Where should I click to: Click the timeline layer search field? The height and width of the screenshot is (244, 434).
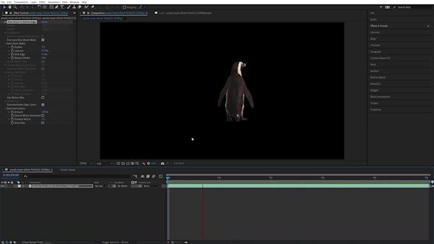pos(77,176)
